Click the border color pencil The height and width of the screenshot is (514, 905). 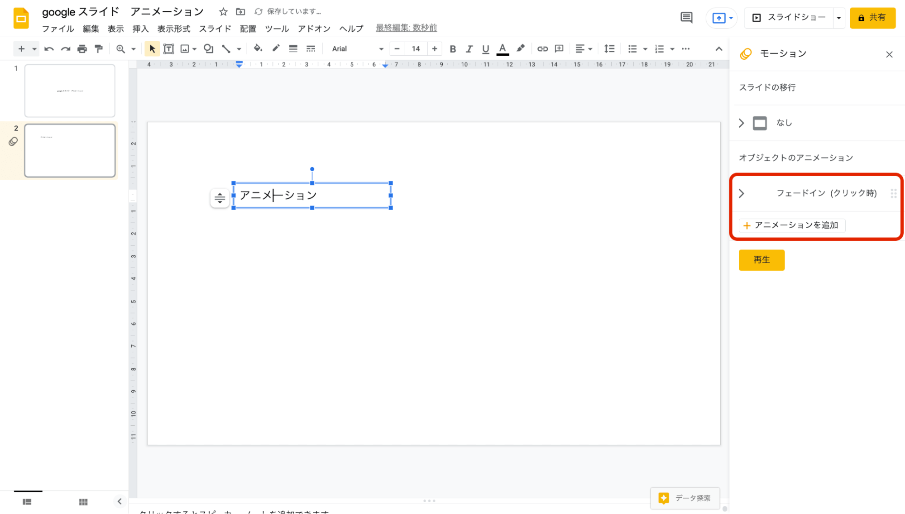tap(276, 48)
